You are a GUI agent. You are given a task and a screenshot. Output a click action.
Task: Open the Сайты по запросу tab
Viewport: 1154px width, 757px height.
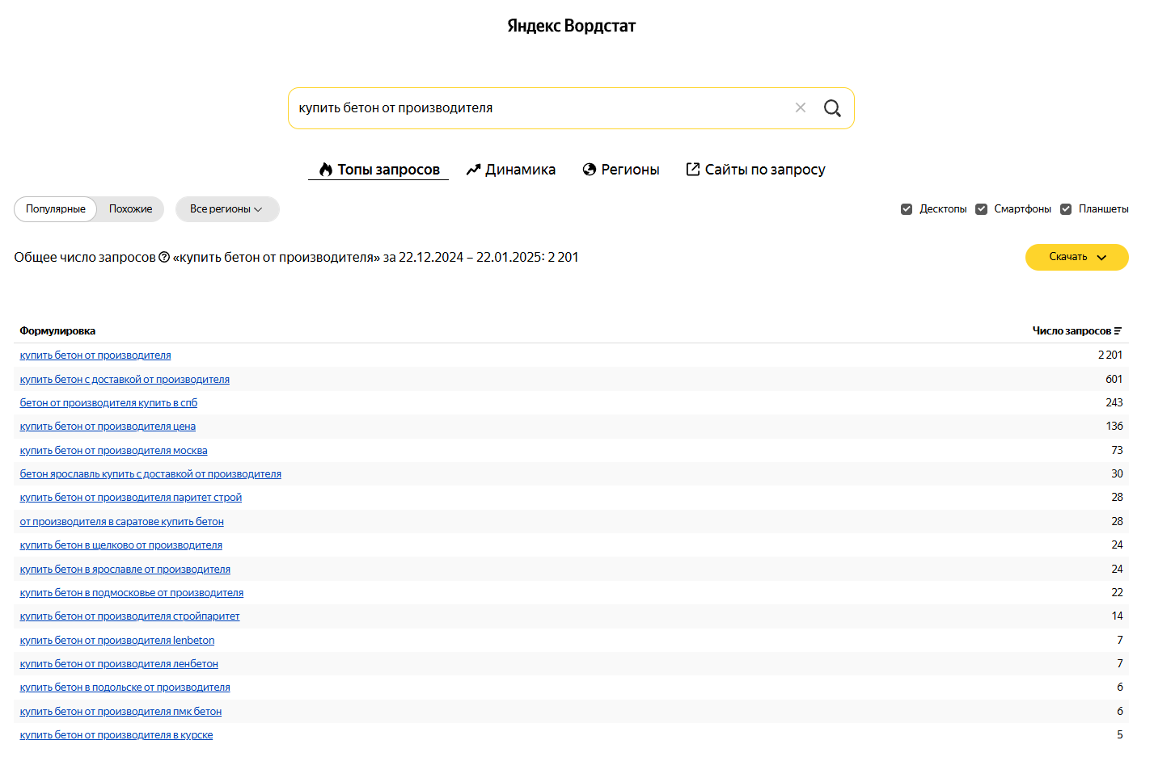tap(755, 170)
